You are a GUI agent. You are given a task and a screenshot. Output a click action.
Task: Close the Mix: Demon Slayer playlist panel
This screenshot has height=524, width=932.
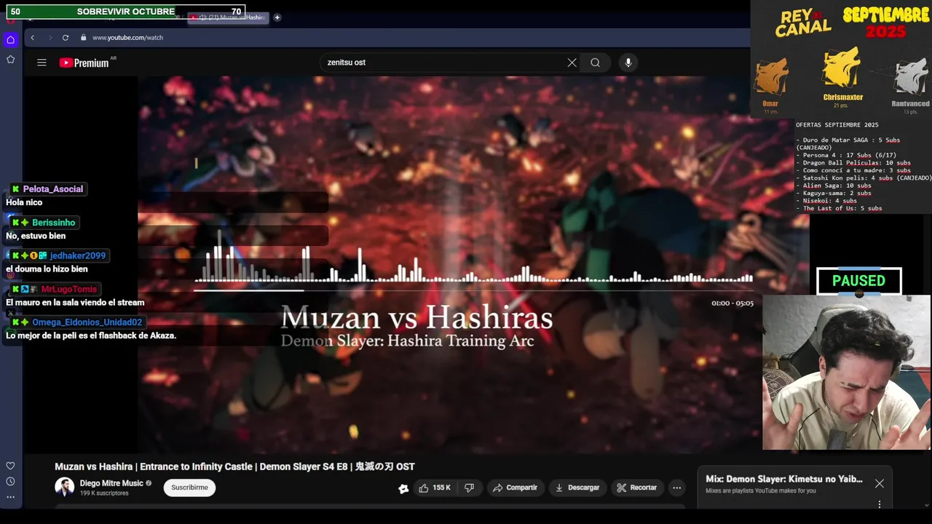click(x=880, y=484)
